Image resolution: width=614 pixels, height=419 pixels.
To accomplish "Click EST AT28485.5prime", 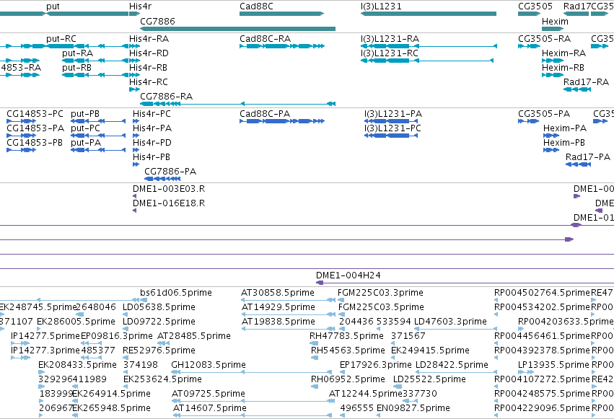I will tap(194, 336).
